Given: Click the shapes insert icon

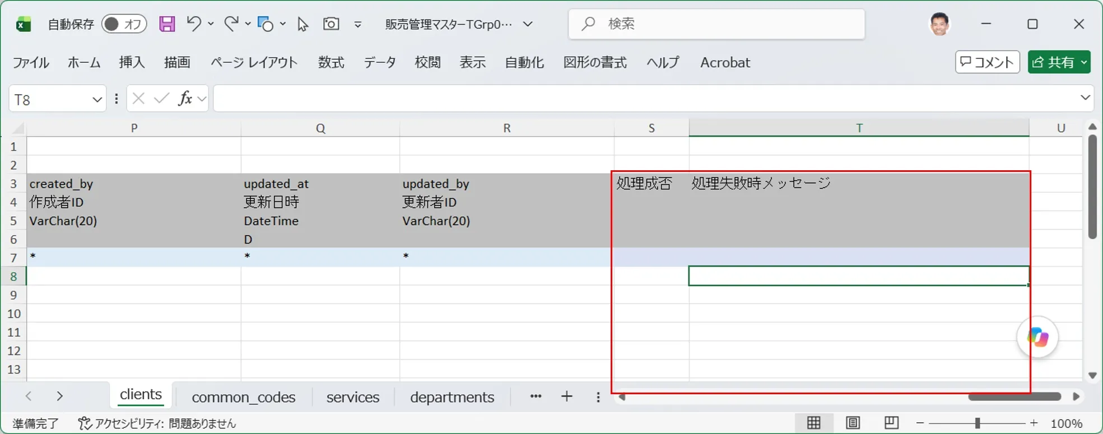Looking at the screenshot, I should tap(265, 24).
